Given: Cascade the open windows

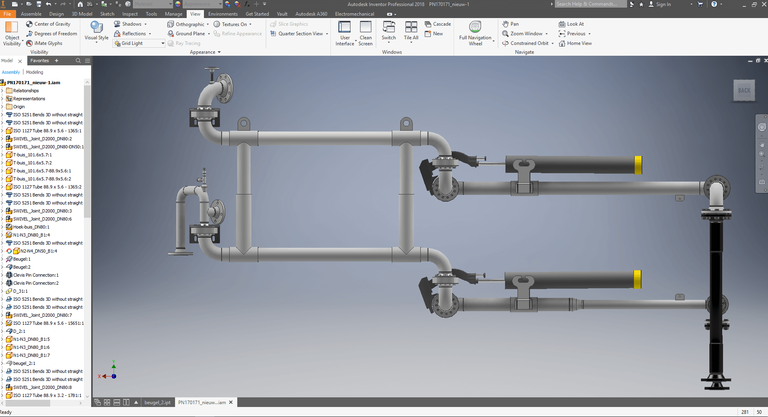Looking at the screenshot, I should [438, 24].
